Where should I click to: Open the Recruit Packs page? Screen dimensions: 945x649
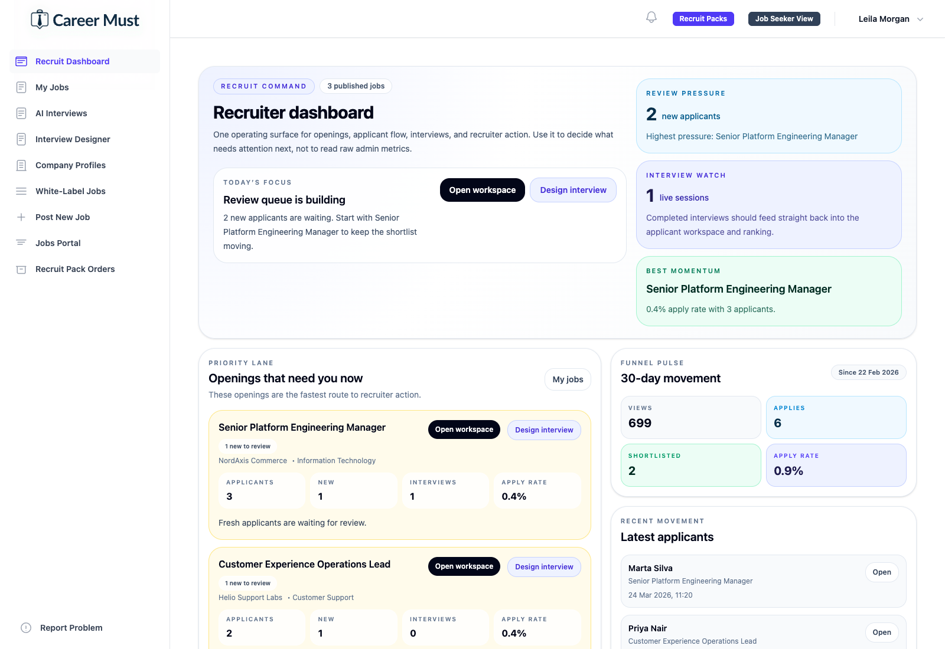tap(703, 18)
